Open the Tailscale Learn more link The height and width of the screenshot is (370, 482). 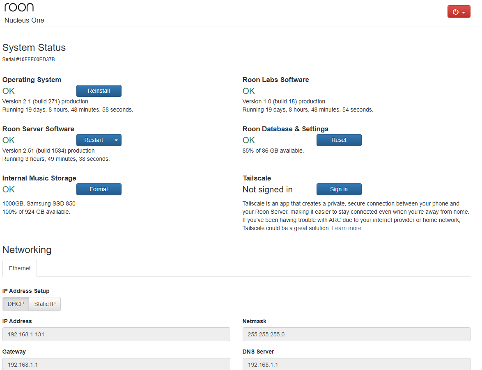[347, 228]
